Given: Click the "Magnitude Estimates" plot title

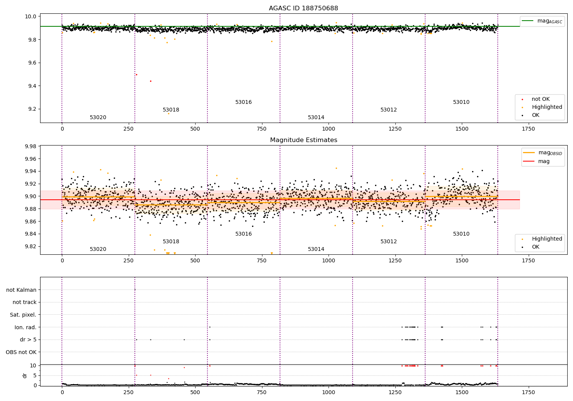Looking at the screenshot, I should [x=303, y=140].
